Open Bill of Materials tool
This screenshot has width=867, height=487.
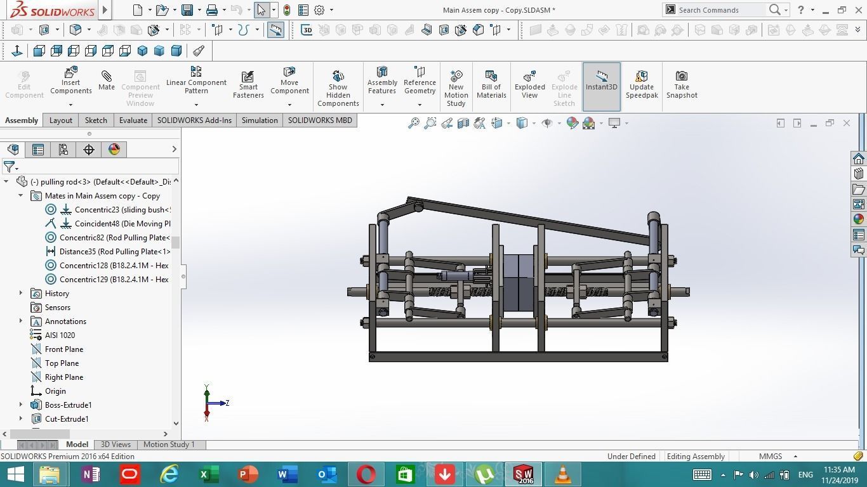491,84
